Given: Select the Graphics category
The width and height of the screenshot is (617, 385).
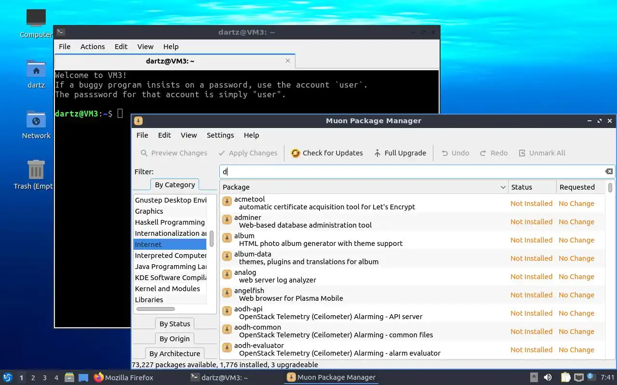Looking at the screenshot, I should 170,211.
